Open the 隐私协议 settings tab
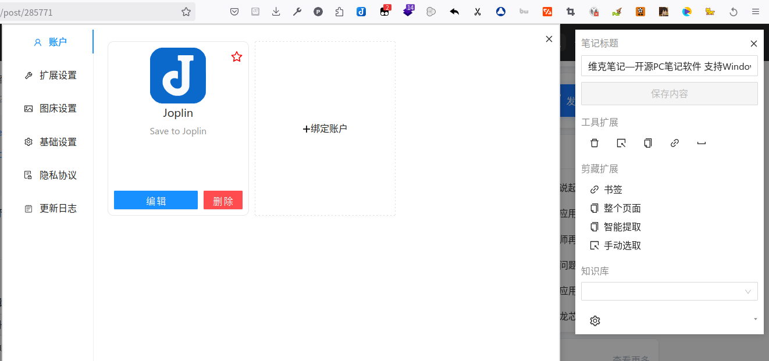The width and height of the screenshot is (769, 361). (50, 176)
